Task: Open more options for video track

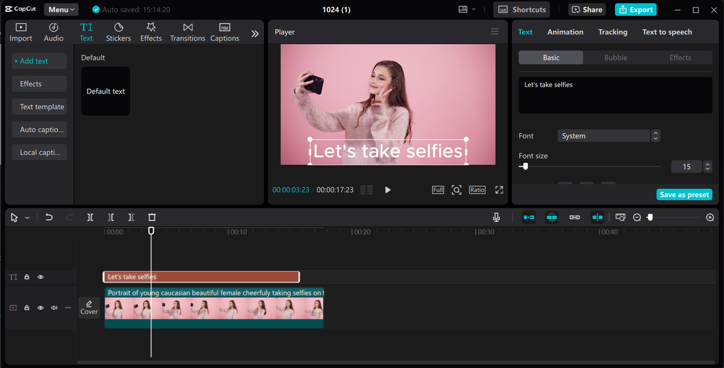Action: tap(68, 308)
